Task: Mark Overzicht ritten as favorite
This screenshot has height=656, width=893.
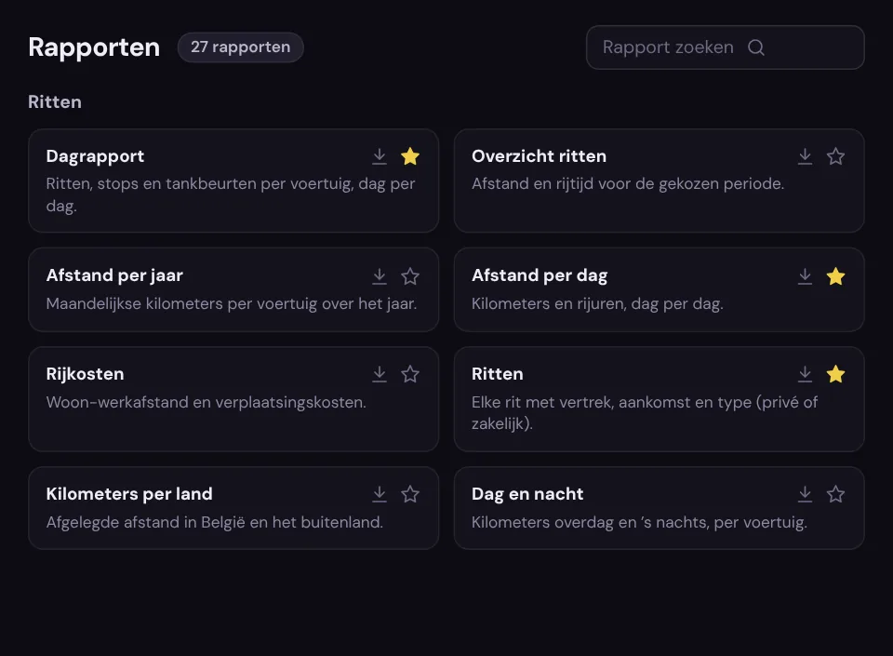Action: [835, 156]
